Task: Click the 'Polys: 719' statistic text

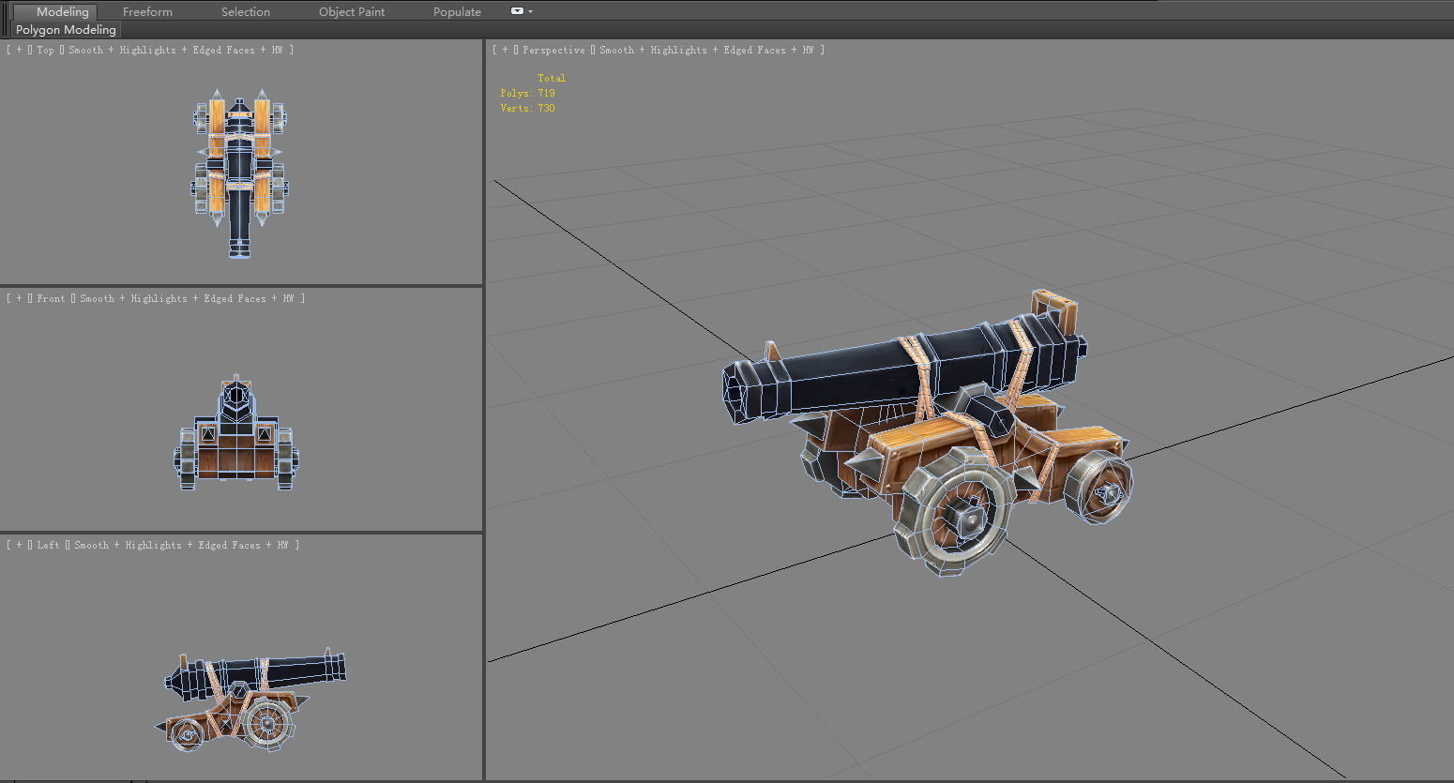Action: point(527,93)
